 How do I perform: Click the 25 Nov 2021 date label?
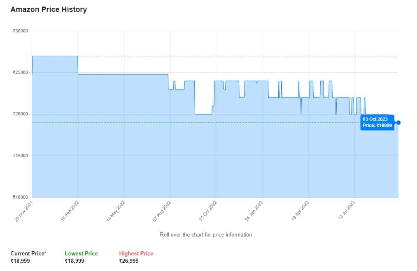coord(24,211)
